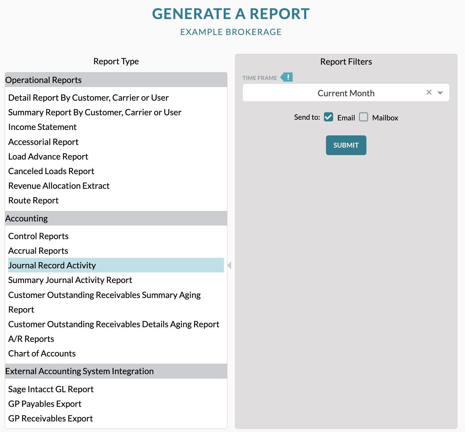The height and width of the screenshot is (432, 465).
Task: Toggle the Email checkbox off
Action: (x=328, y=117)
